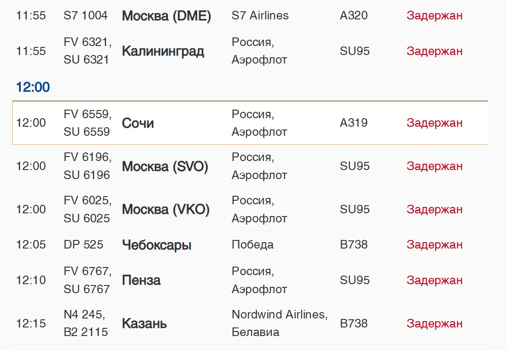Click the 12:00 hour section header
Image resolution: width=507 pixels, height=350 pixels.
[33, 87]
